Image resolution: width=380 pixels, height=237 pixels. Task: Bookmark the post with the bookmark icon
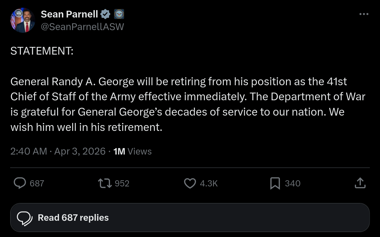275,183
